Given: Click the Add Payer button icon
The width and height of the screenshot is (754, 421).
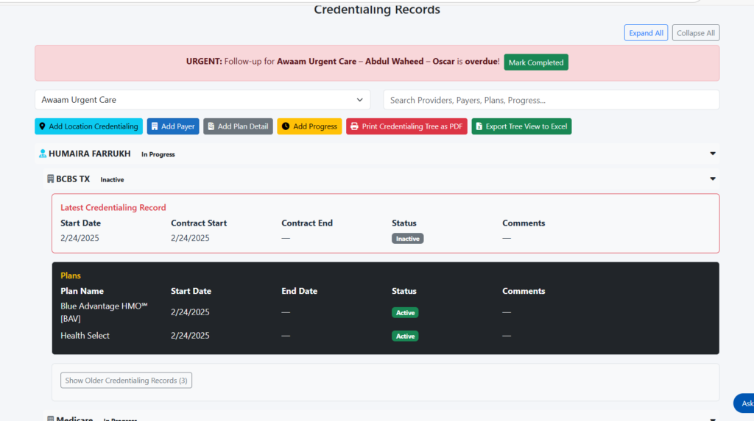Looking at the screenshot, I should coord(155,126).
